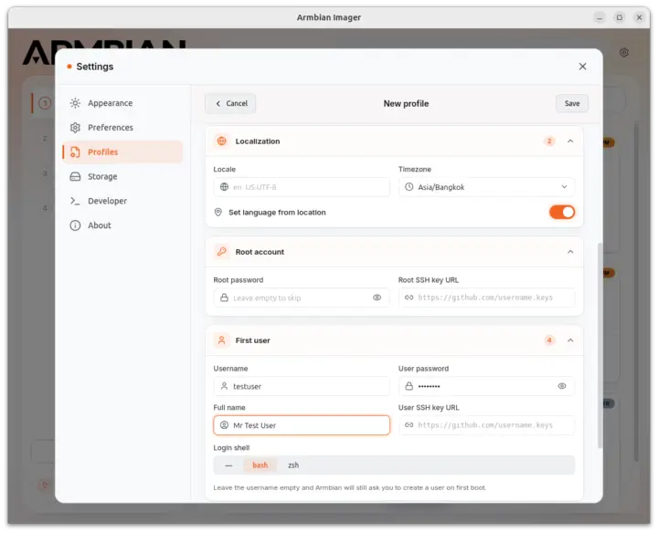Click the Localization badge showing 2

[x=549, y=141]
